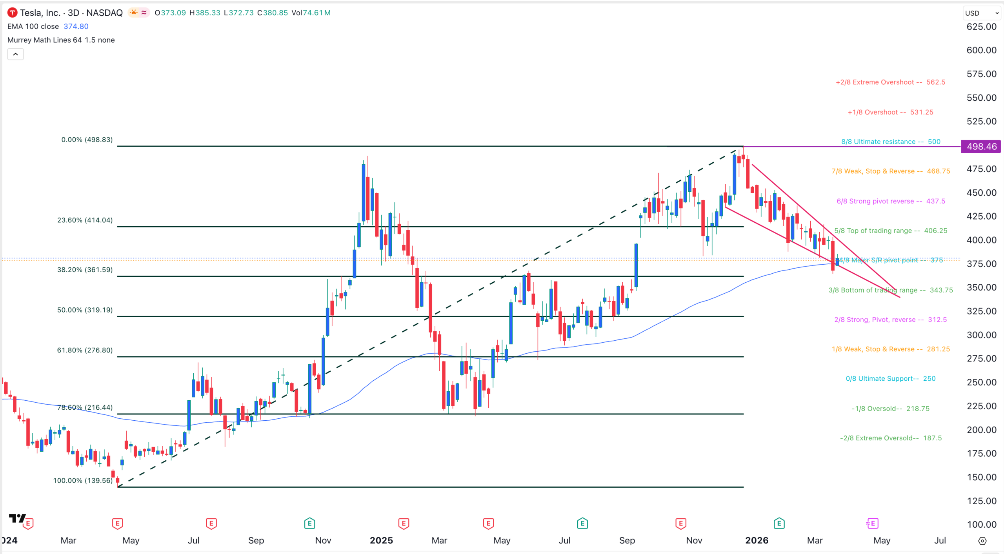Click the 7/8 Weak, Stop & Reverse 468.75 label

tap(891, 171)
